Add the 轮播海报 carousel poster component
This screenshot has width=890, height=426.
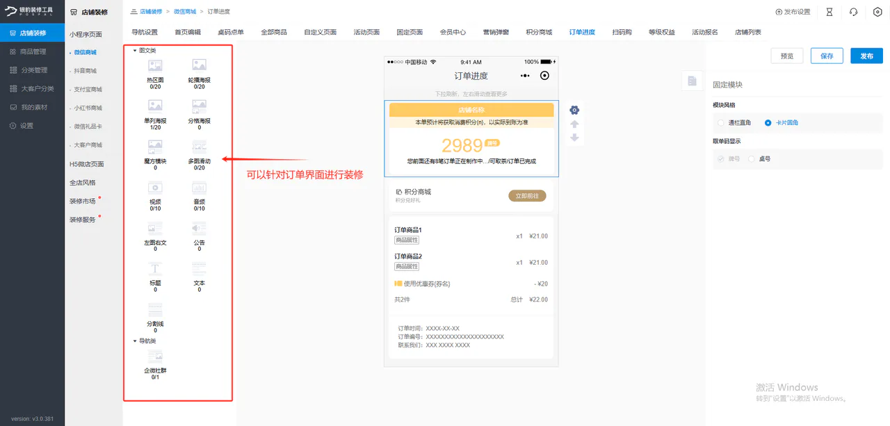199,72
